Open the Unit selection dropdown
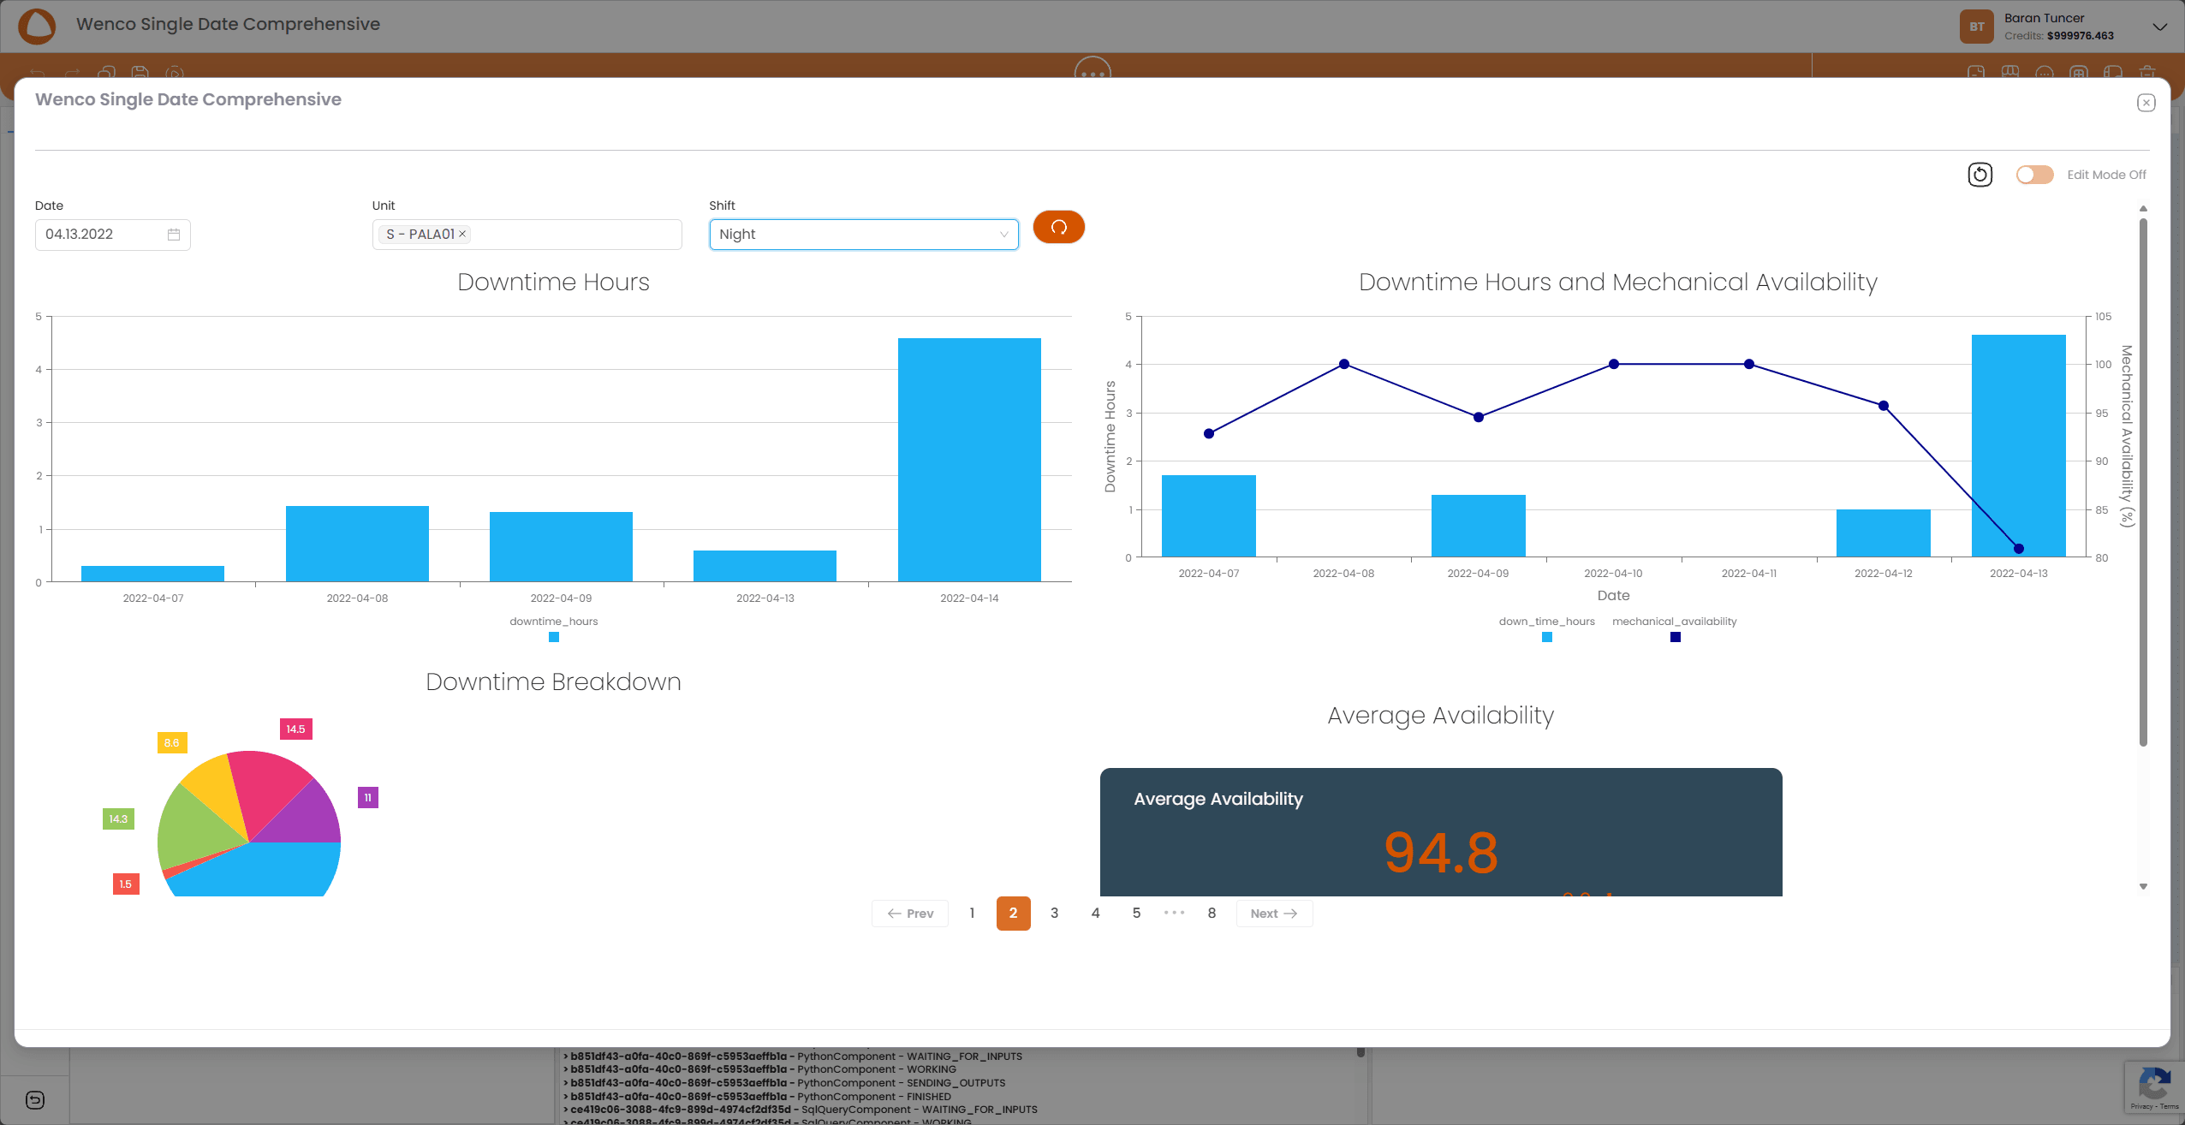Viewport: 2185px width, 1125px height. point(565,234)
